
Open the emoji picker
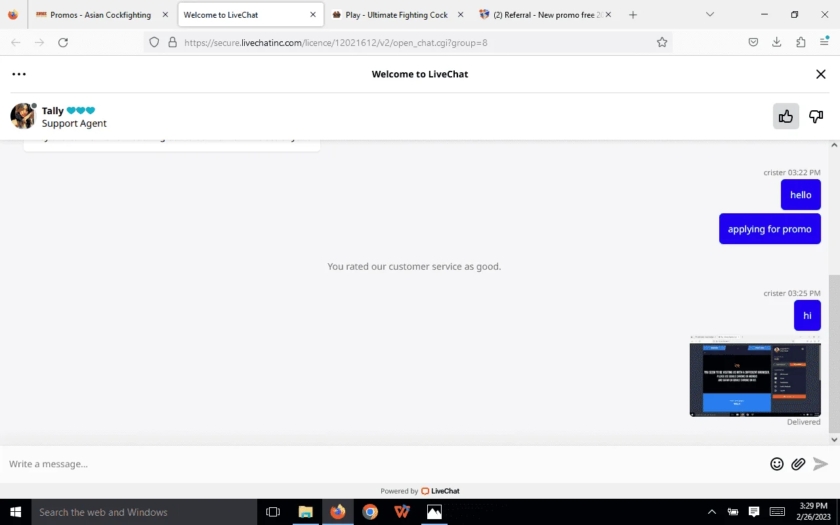(777, 464)
